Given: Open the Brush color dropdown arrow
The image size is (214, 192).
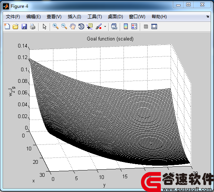Looking at the screenshot, I should click(x=105, y=26).
